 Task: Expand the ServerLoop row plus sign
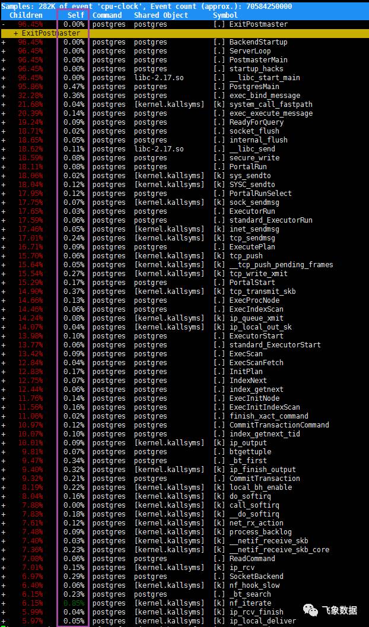point(4,51)
